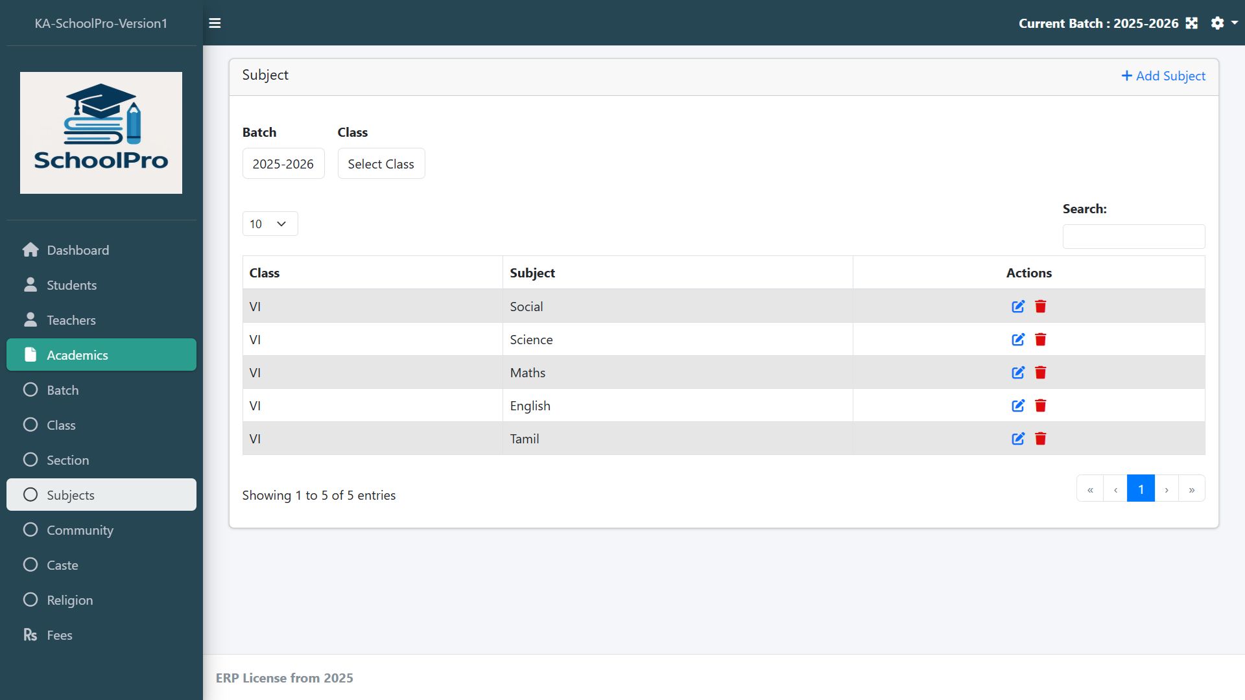Image resolution: width=1245 pixels, height=700 pixels.
Task: Click inside the Search input field
Action: pos(1133,237)
